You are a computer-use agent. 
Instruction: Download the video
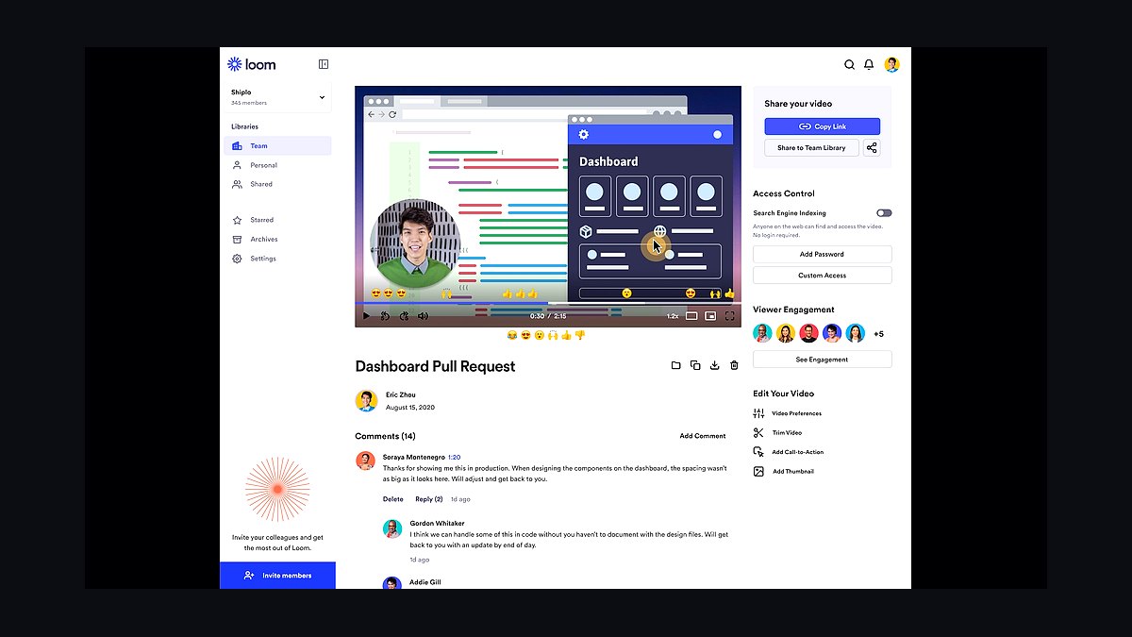coord(715,365)
